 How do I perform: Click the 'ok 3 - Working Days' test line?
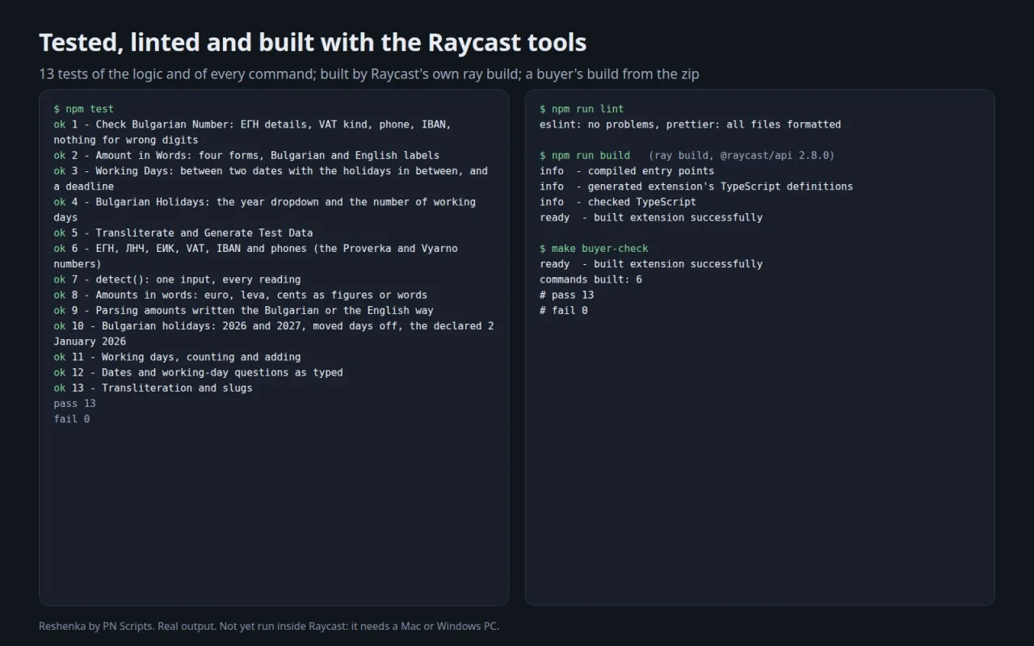[x=271, y=178]
